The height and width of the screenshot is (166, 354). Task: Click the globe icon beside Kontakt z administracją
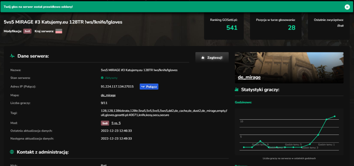12,152
